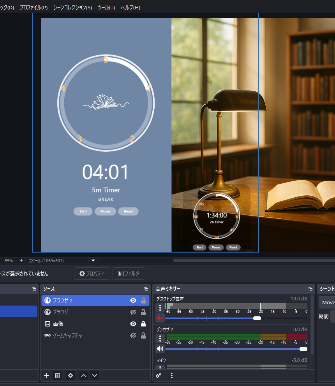Click the プロパティ button
The height and width of the screenshot is (386, 335).
(92, 273)
